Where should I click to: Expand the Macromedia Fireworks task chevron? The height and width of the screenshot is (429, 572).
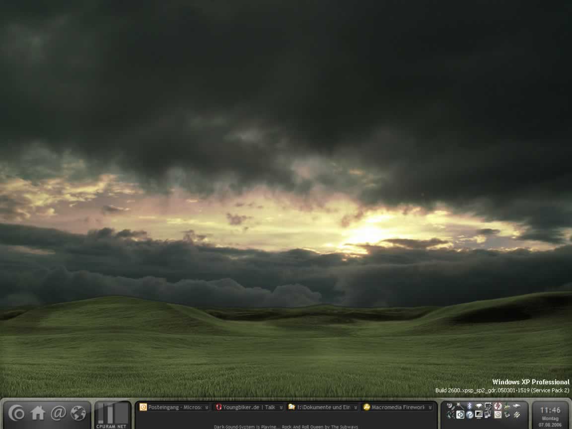[x=430, y=408]
